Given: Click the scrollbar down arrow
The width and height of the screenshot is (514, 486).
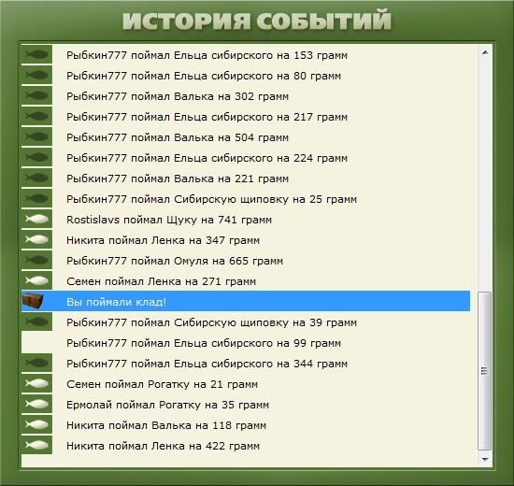Looking at the screenshot, I should click(485, 460).
